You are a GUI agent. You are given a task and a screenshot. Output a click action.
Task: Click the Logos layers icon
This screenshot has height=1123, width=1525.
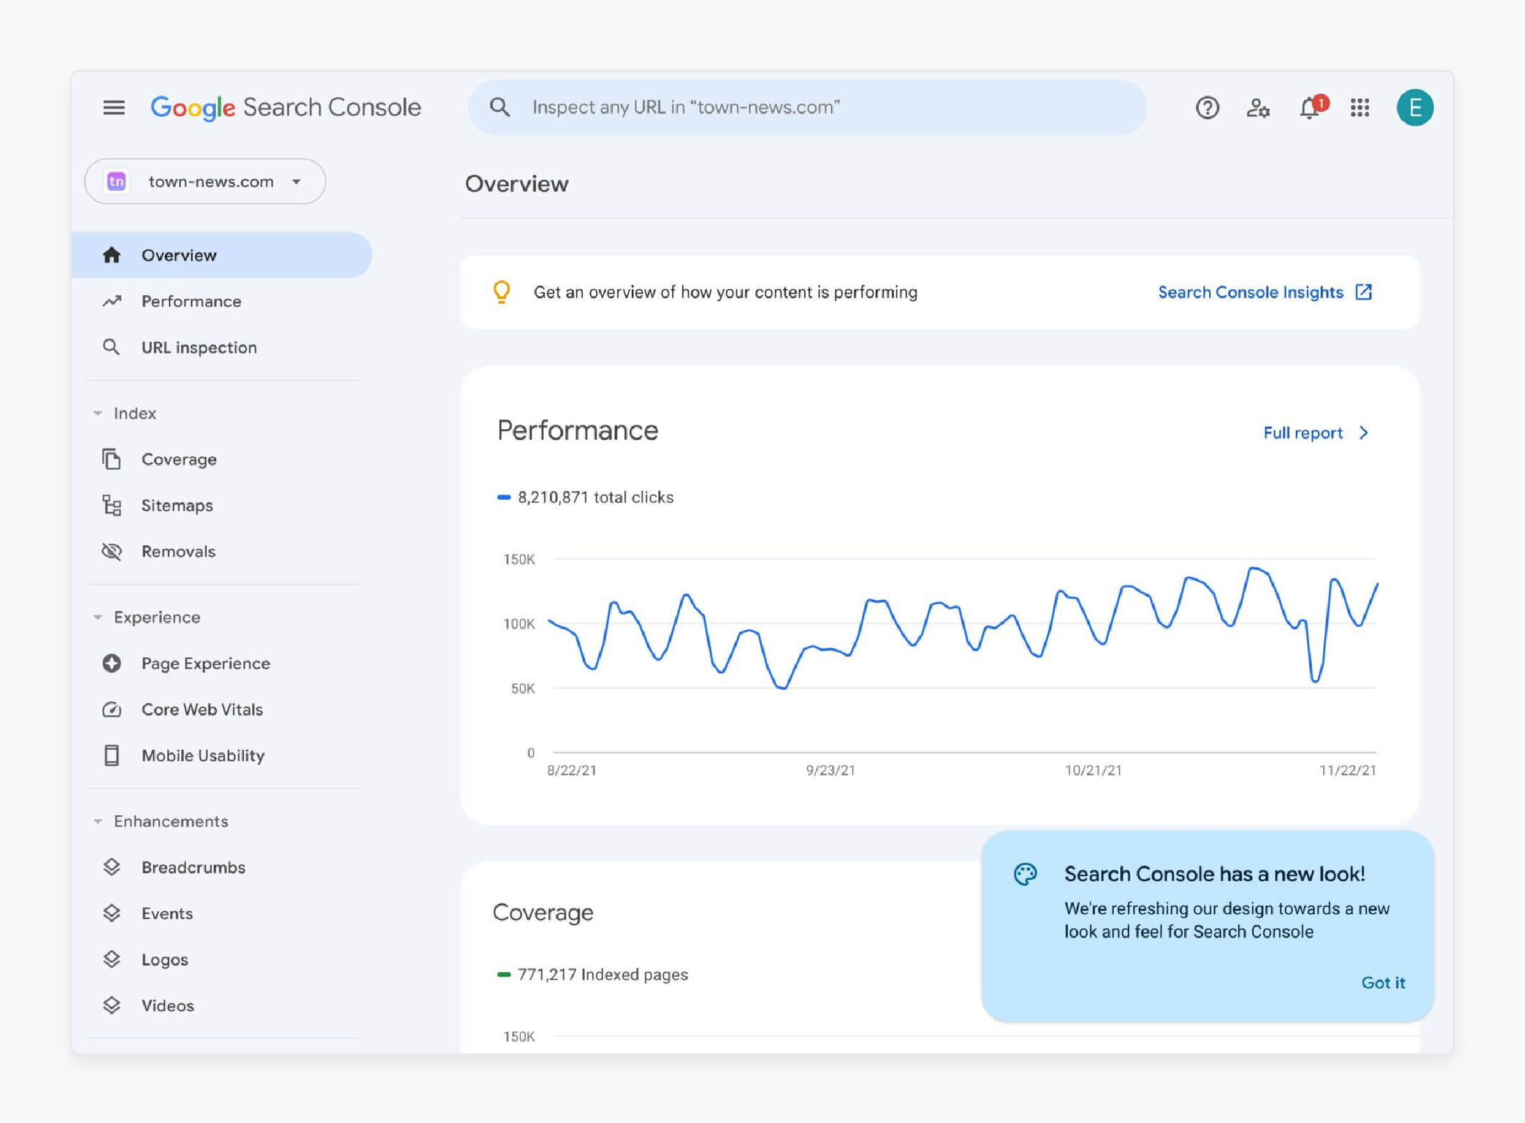click(112, 959)
